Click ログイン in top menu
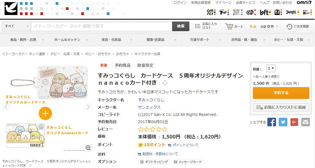The image size is (315, 168). pyautogui.click(x=180, y=3)
